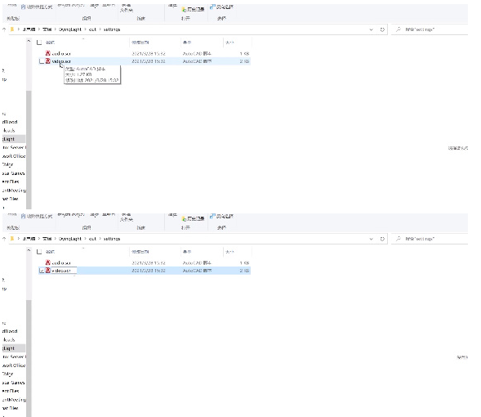This screenshot has height=417, width=481.
Task: Click Invert selection icon in the bottom ribbon
Action: click(212, 216)
